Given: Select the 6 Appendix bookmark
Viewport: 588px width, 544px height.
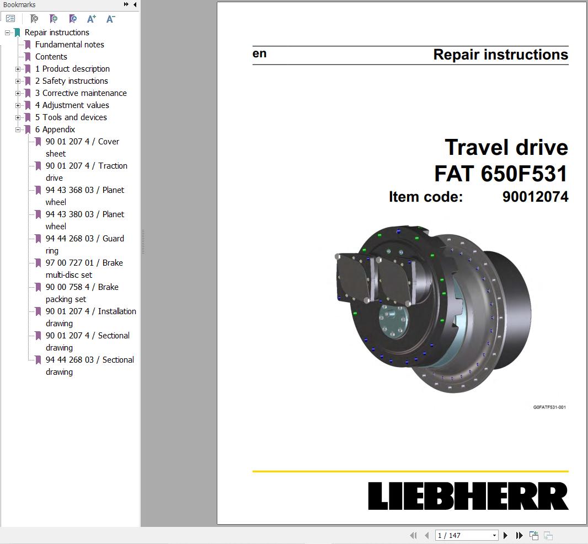Looking at the screenshot, I should click(x=55, y=130).
